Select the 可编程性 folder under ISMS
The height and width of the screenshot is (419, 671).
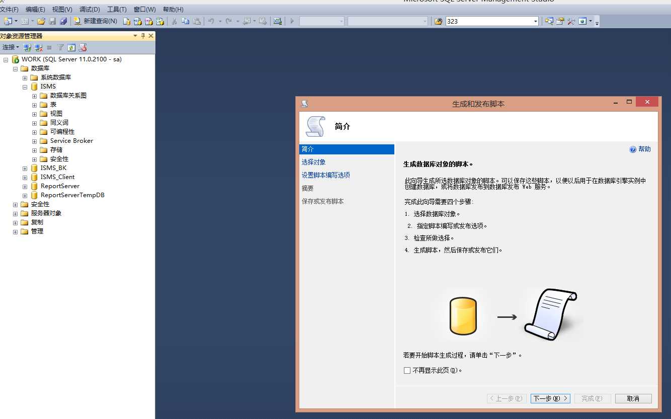[62, 132]
